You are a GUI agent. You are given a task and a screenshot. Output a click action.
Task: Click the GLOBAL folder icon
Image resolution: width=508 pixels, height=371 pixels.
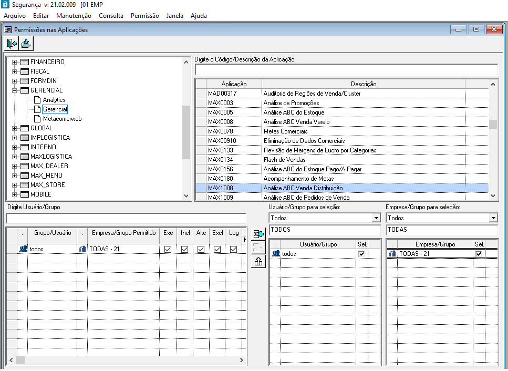(x=25, y=128)
